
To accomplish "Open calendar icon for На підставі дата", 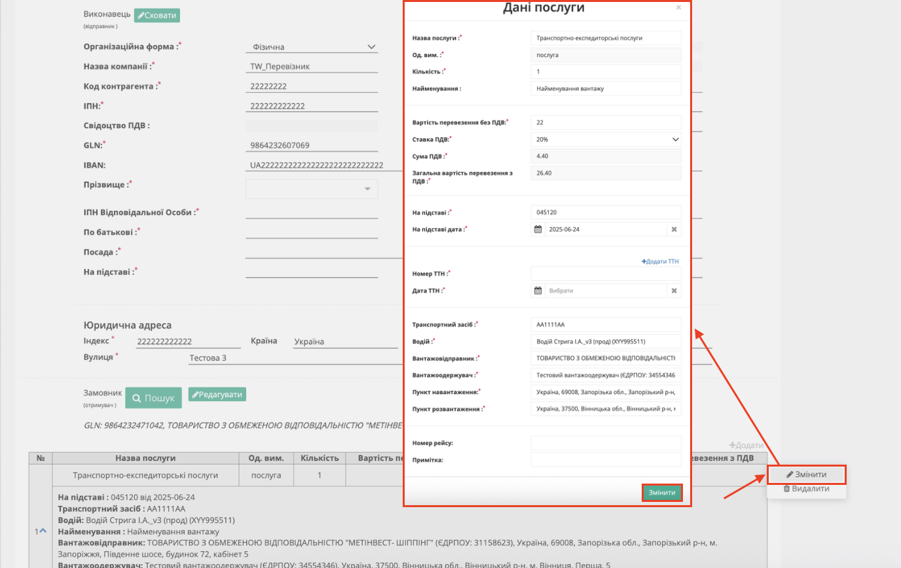I will pos(538,230).
